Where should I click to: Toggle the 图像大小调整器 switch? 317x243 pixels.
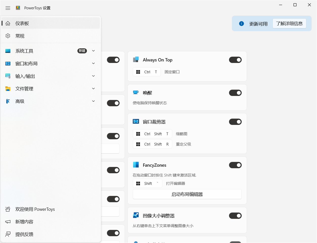235,216
